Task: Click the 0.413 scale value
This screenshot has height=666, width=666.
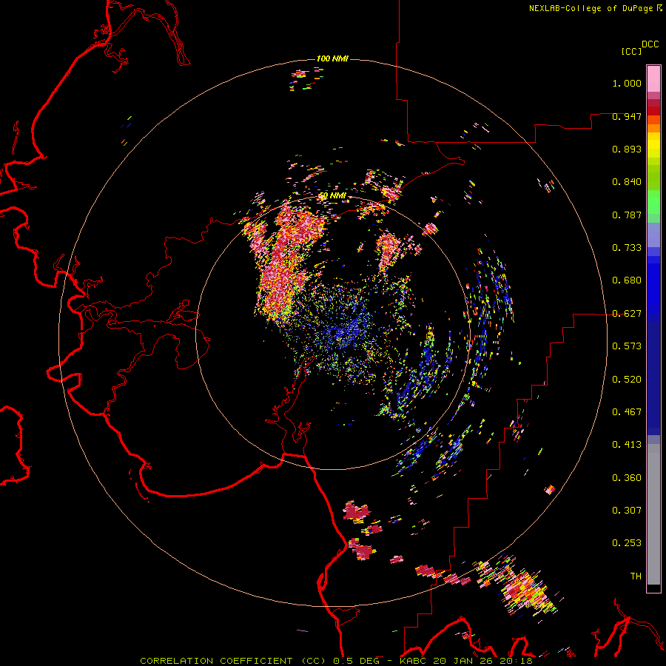Action: [627, 445]
